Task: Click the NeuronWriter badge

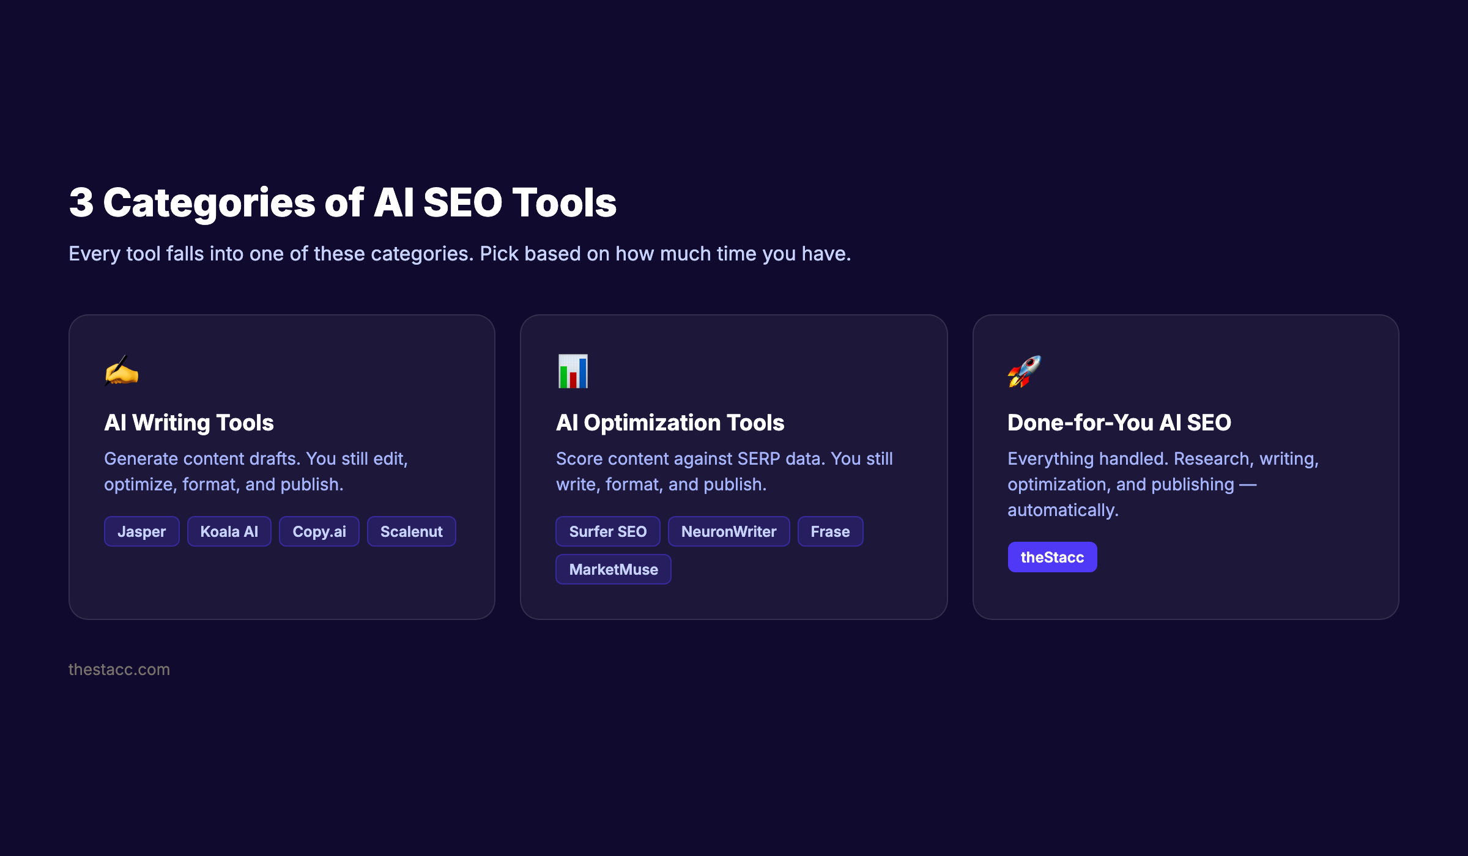Action: [x=728, y=531]
